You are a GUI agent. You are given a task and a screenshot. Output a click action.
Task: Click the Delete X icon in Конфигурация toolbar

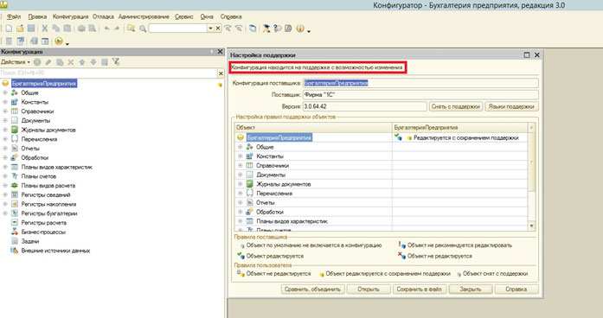[x=71, y=62]
